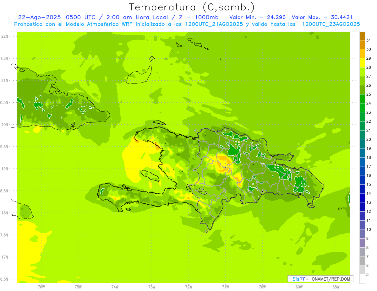This screenshot has width=377, height=291.
Task: Click the "7.5N" latitude label
Action: tap(5, 235)
